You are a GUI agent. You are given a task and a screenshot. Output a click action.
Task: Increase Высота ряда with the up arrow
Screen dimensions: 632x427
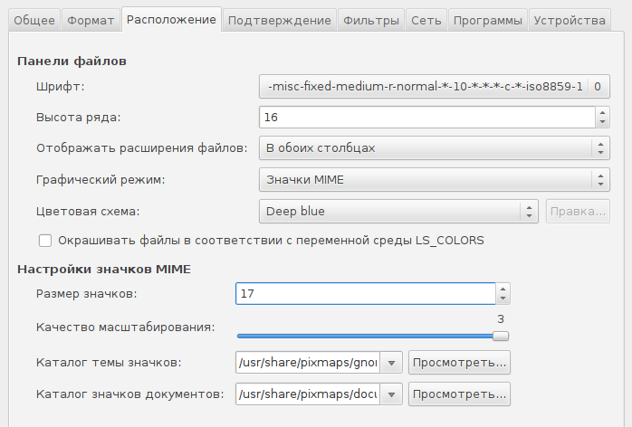click(x=603, y=112)
